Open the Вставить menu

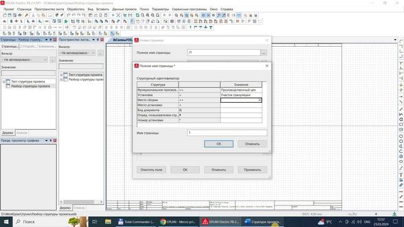coord(102,9)
